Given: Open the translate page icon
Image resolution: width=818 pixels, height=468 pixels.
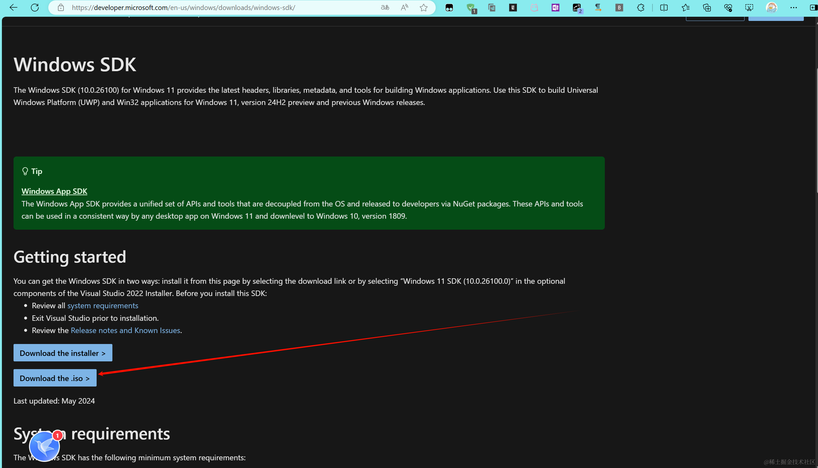Looking at the screenshot, I should click(x=385, y=7).
